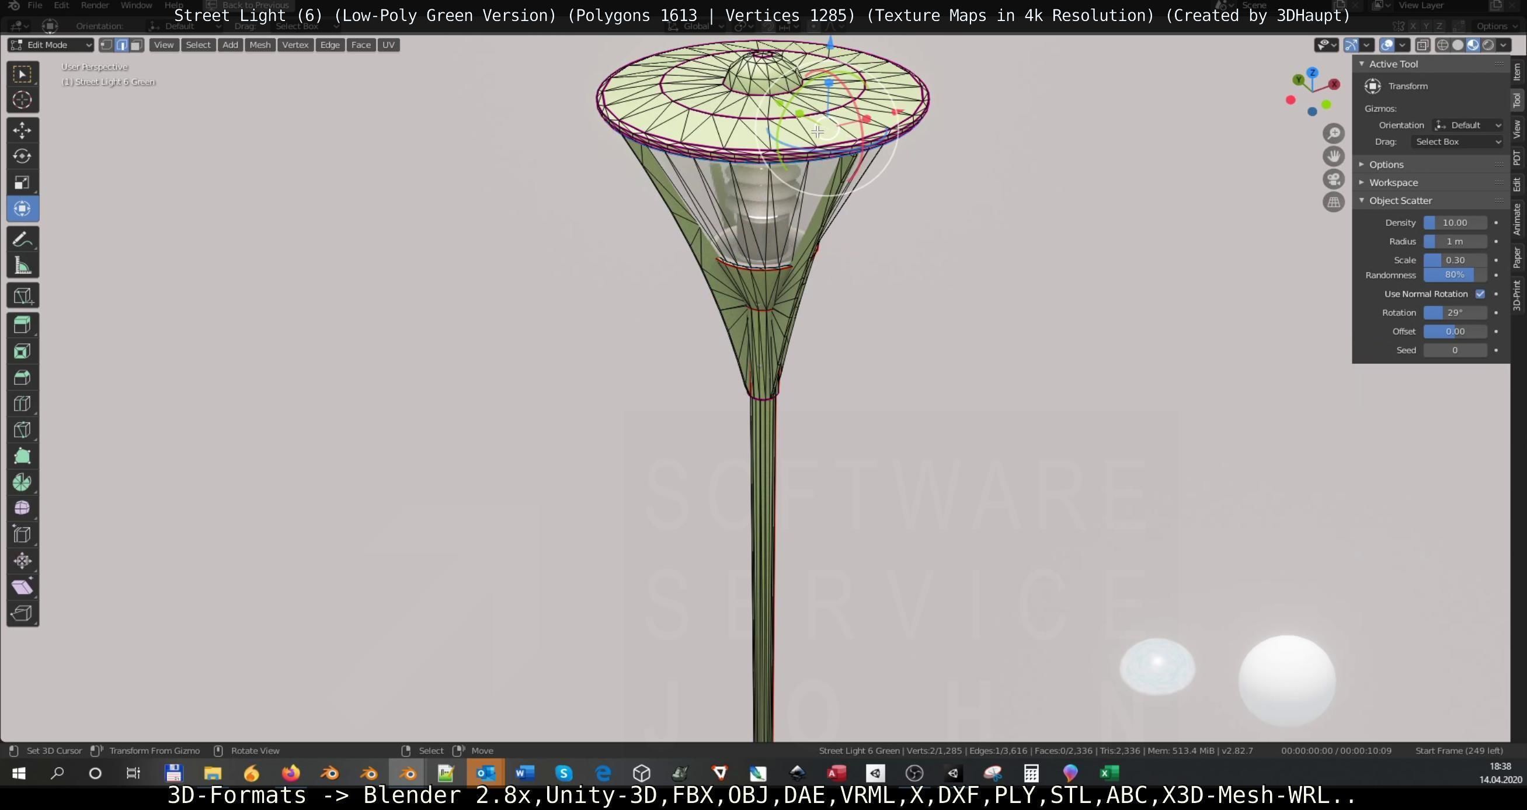
Task: Adjust the Rotation slider
Action: [1455, 312]
